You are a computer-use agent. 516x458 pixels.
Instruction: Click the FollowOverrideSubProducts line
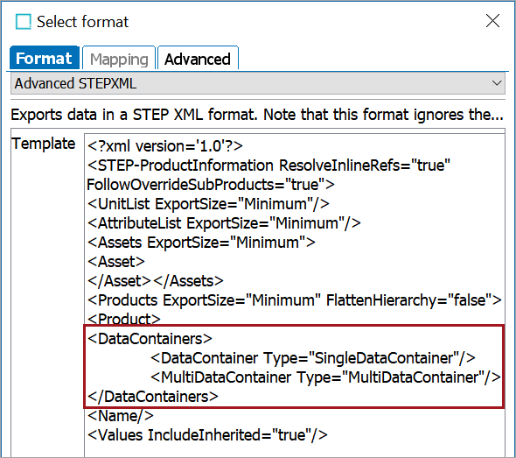(211, 185)
